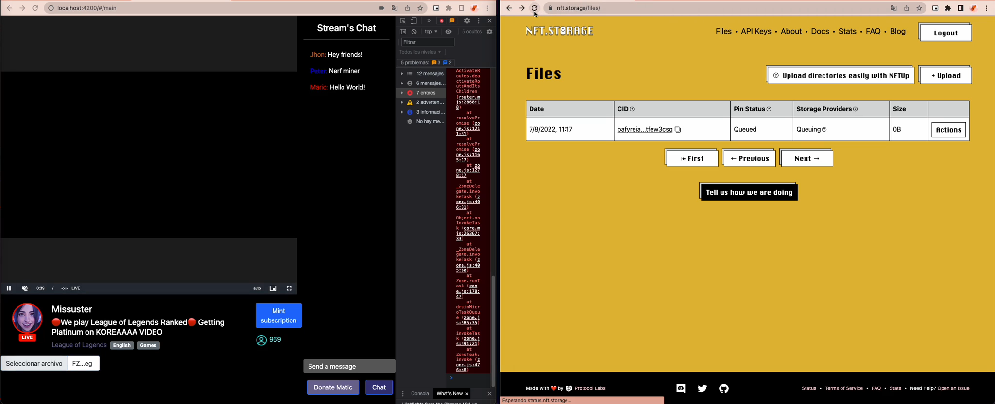
Task: Click the Mint subscription button
Action: click(278, 316)
